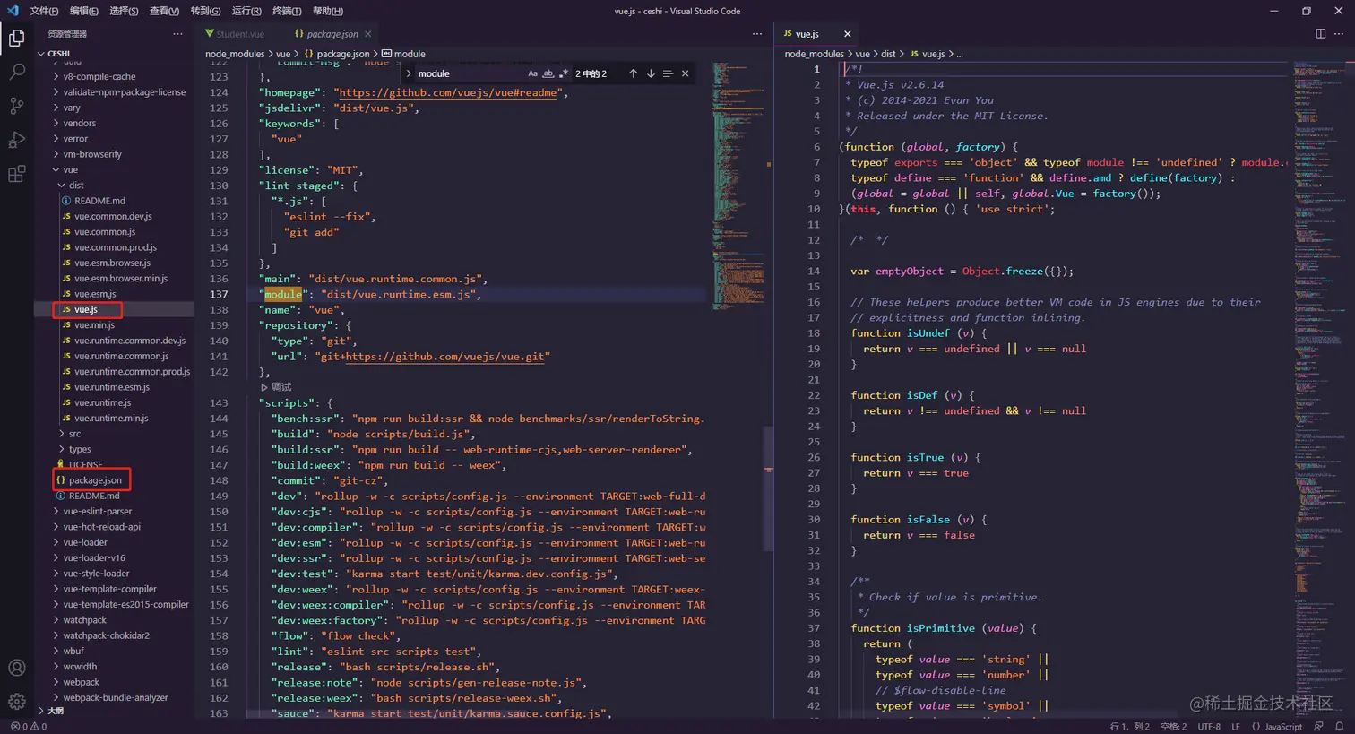Expand the vendors folder
This screenshot has height=734, width=1355.
(x=79, y=123)
